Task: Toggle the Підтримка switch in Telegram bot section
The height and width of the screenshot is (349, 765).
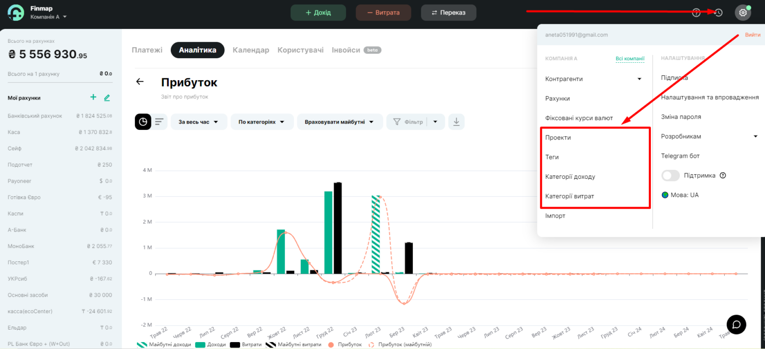Action: point(670,175)
